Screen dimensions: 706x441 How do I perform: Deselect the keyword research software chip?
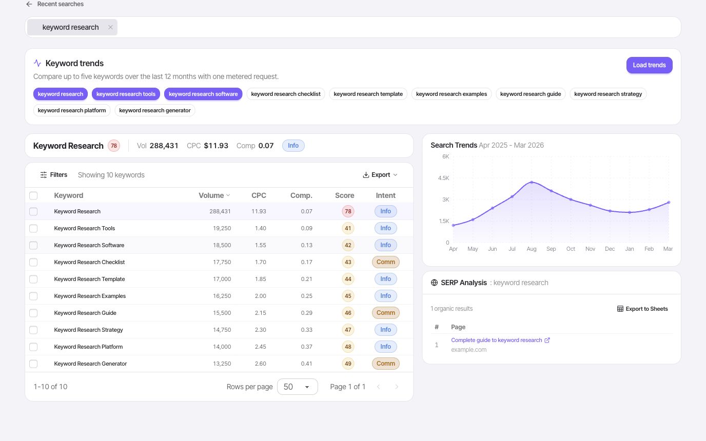[203, 94]
